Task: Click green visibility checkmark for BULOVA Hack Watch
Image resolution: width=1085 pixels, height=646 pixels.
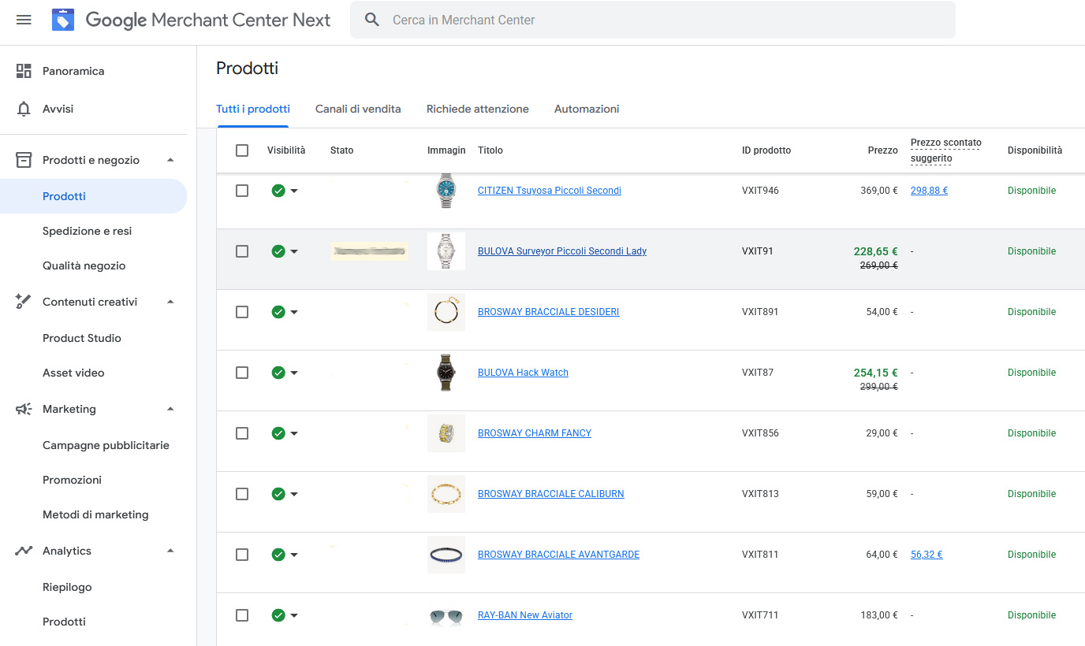Action: pyautogui.click(x=278, y=373)
